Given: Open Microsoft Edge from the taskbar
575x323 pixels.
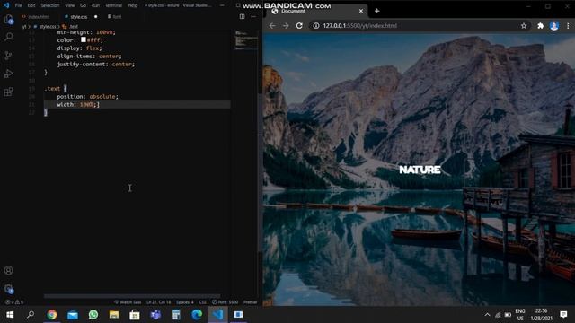Looking at the screenshot, I should pyautogui.click(x=197, y=315).
